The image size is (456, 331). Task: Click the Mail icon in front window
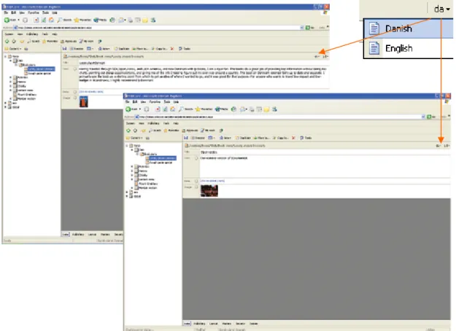click(244, 109)
